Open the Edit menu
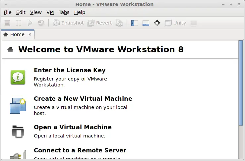This screenshot has width=245, height=161. (21, 12)
